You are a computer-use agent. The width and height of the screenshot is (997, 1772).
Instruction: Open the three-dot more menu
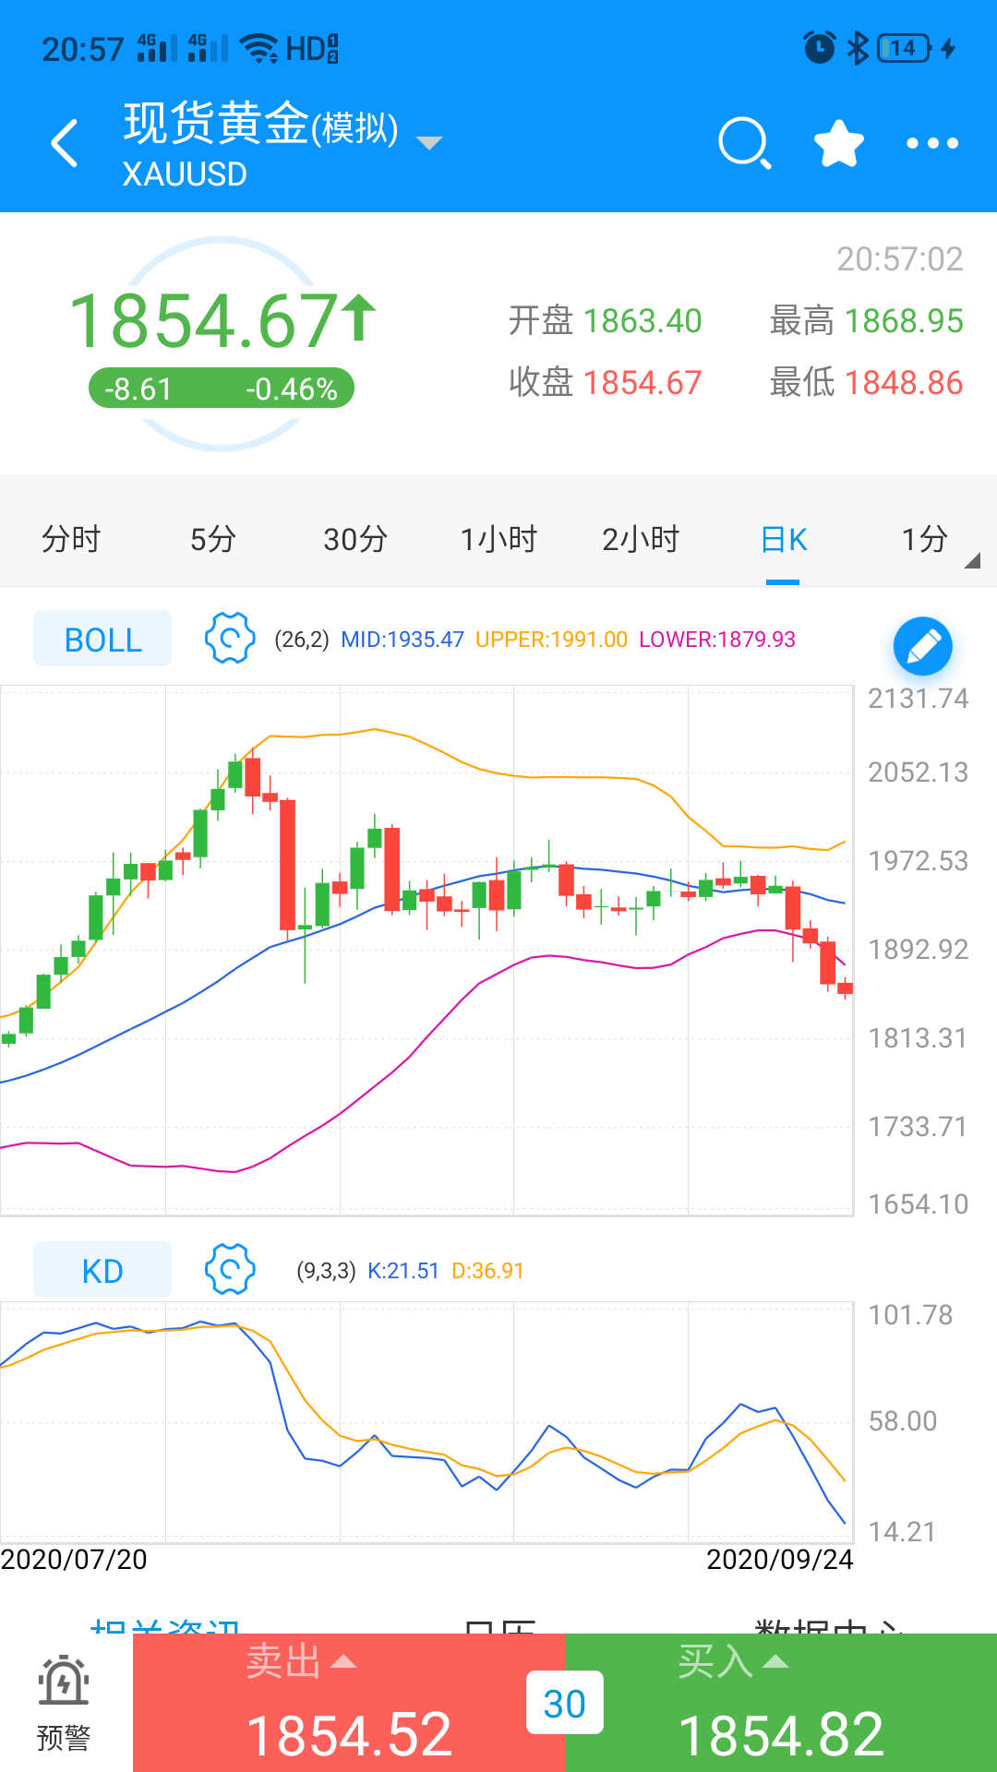(931, 144)
